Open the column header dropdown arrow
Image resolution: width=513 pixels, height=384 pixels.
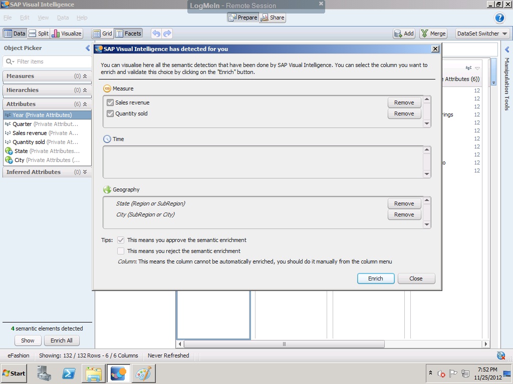coord(477,68)
